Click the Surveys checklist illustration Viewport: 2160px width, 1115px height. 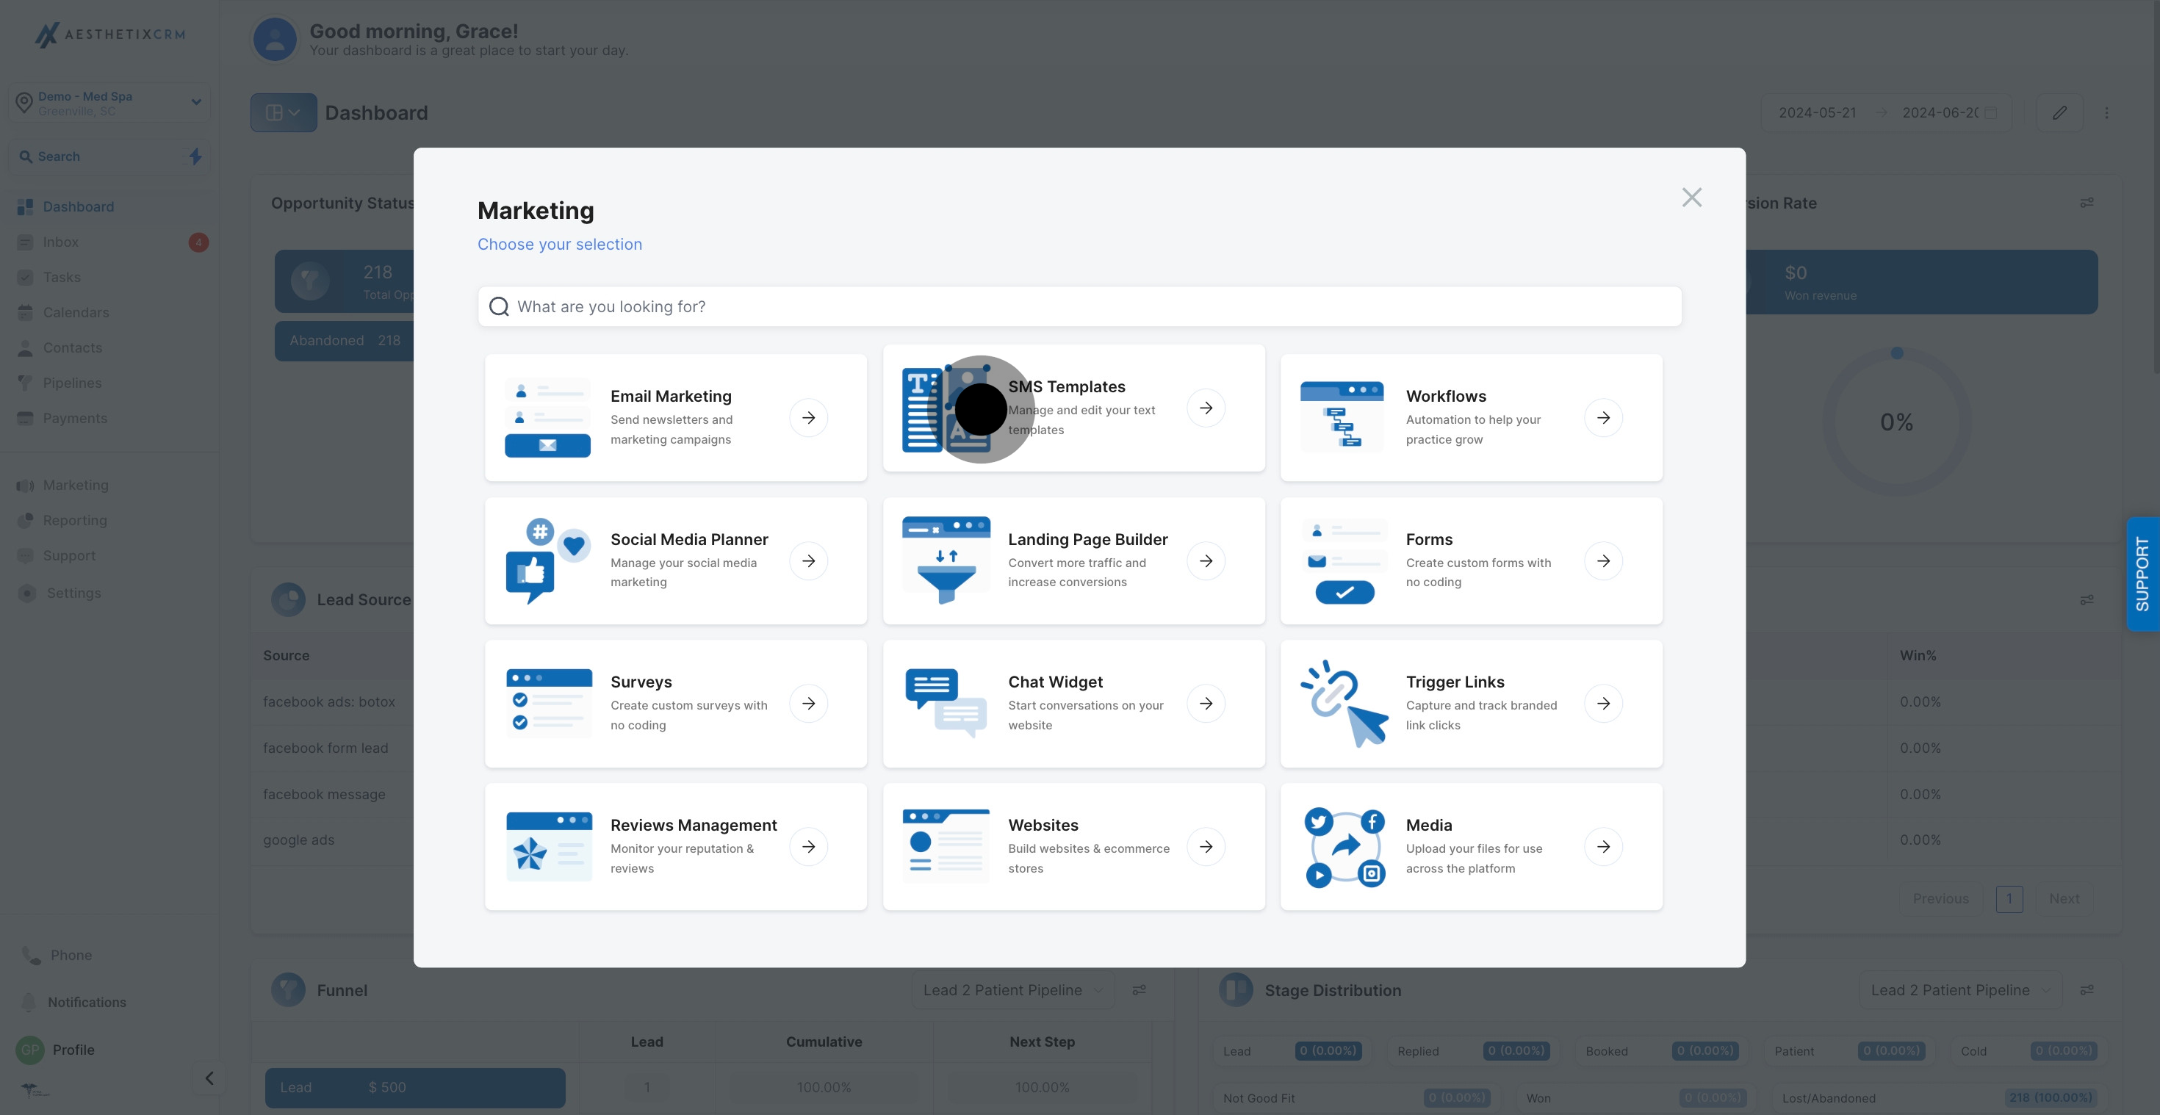click(550, 702)
